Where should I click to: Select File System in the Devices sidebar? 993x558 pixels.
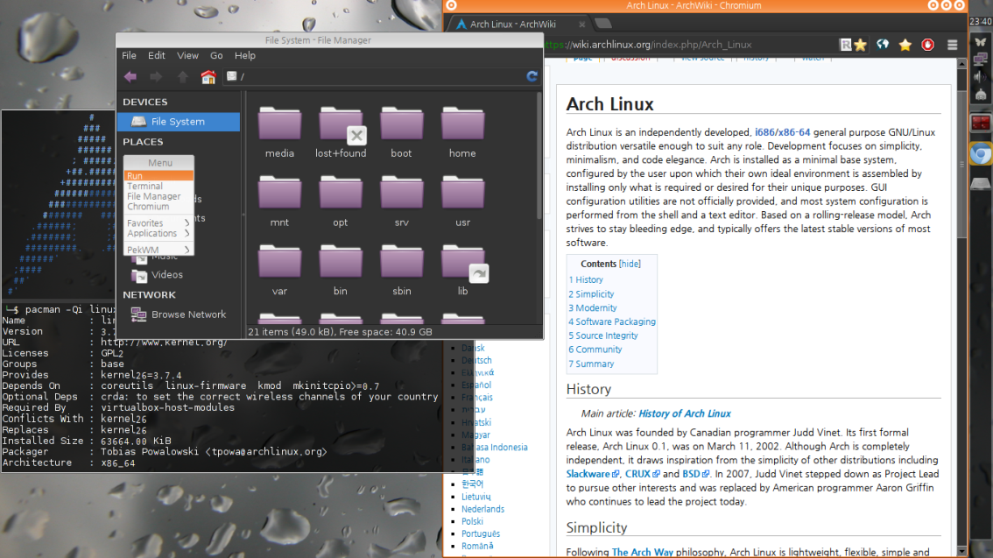point(178,122)
